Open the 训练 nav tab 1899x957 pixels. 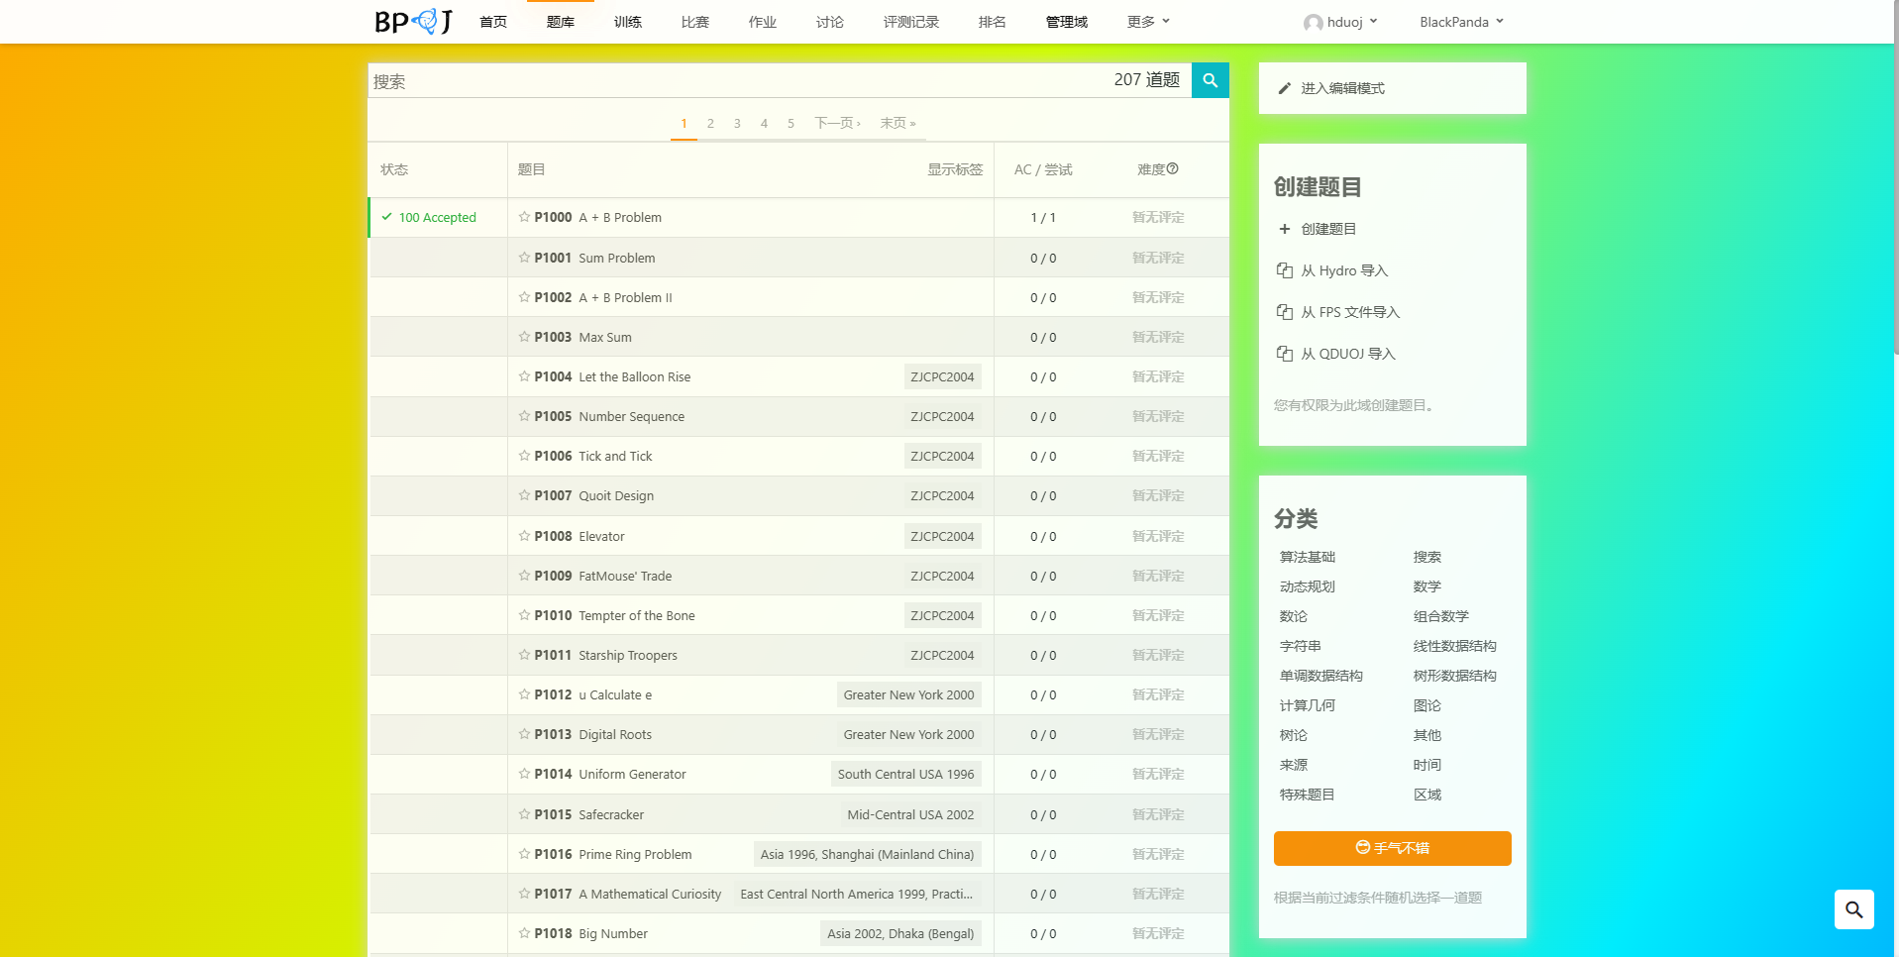(x=628, y=22)
